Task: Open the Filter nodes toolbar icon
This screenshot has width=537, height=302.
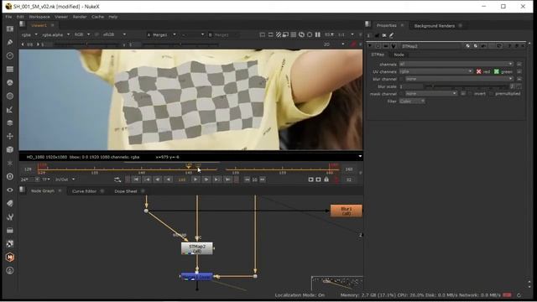Action: [x=10, y=96]
